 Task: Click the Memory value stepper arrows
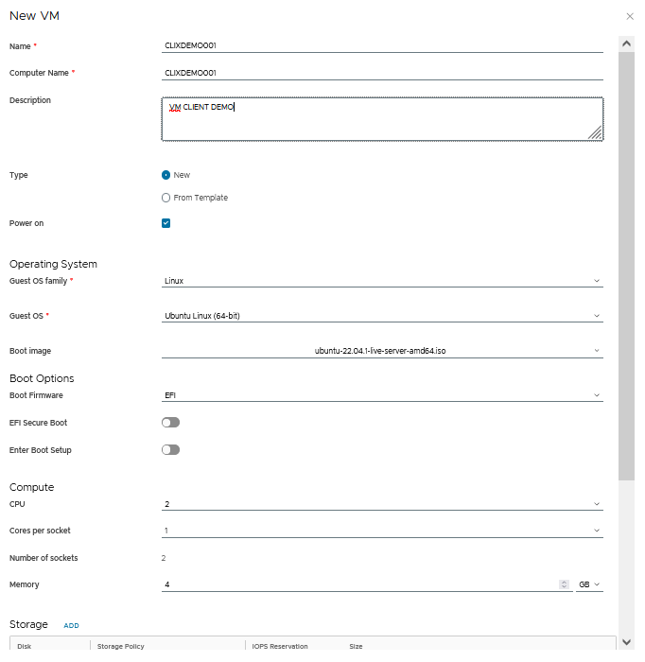coord(565,585)
